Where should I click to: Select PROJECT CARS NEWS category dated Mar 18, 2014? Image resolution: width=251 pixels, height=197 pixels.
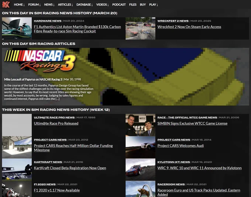(174, 140)
